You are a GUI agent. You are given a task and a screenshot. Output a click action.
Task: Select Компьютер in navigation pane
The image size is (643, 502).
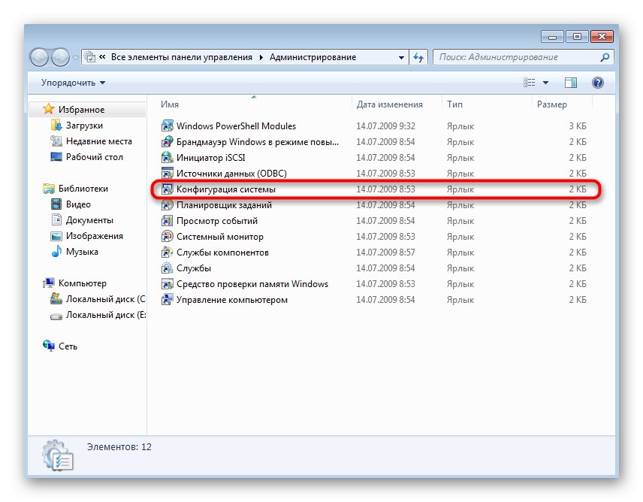(x=83, y=283)
